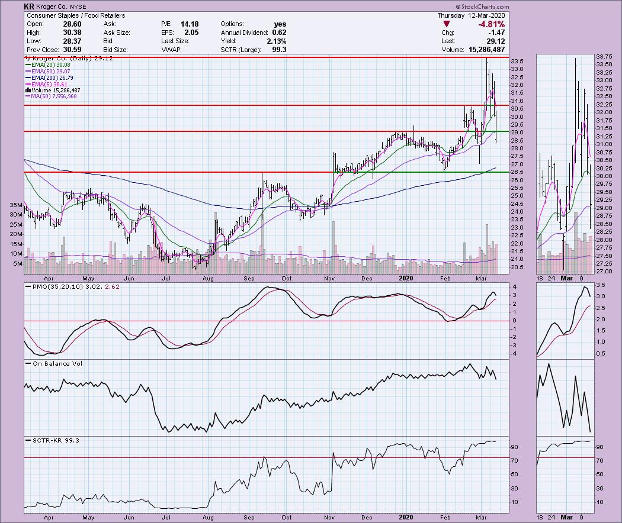Click the Mar label under zoom price panel
Viewport: 622px width, 523px height.
[566, 278]
